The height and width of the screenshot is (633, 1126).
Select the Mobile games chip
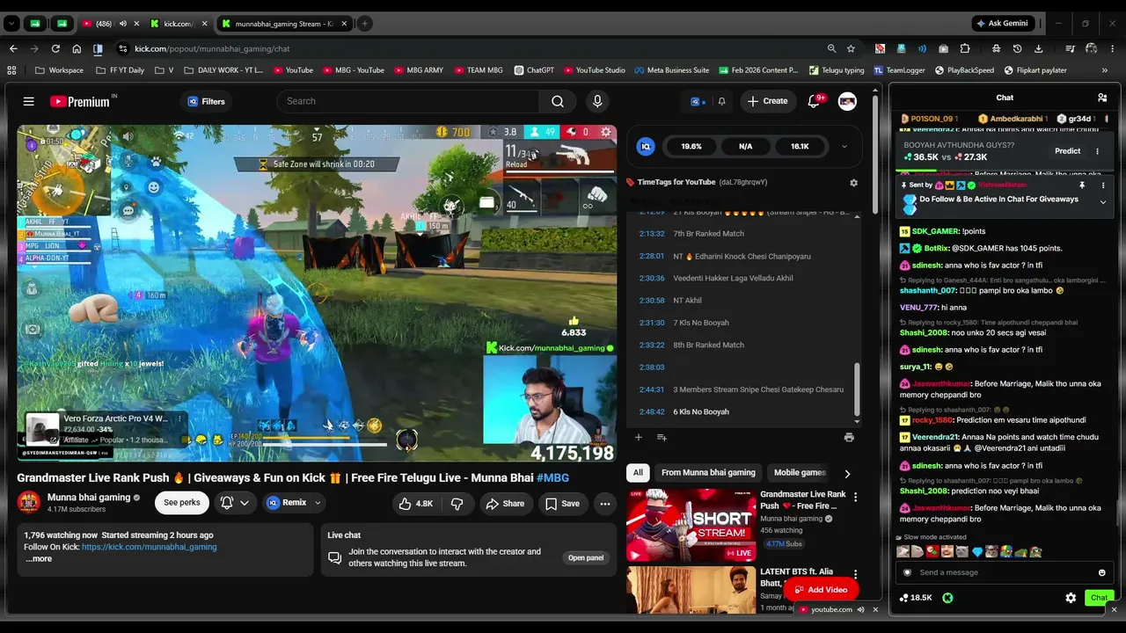[x=800, y=473]
